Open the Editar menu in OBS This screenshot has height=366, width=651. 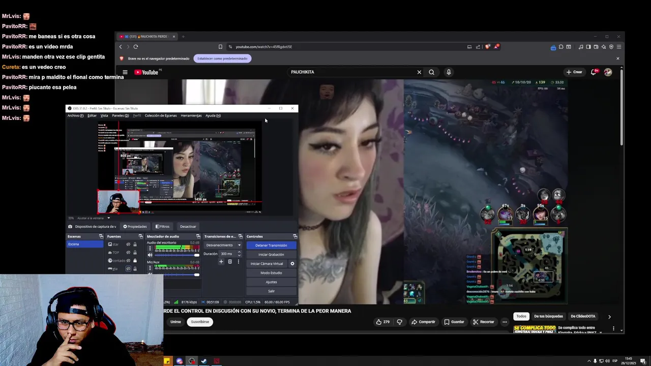pyautogui.click(x=92, y=115)
